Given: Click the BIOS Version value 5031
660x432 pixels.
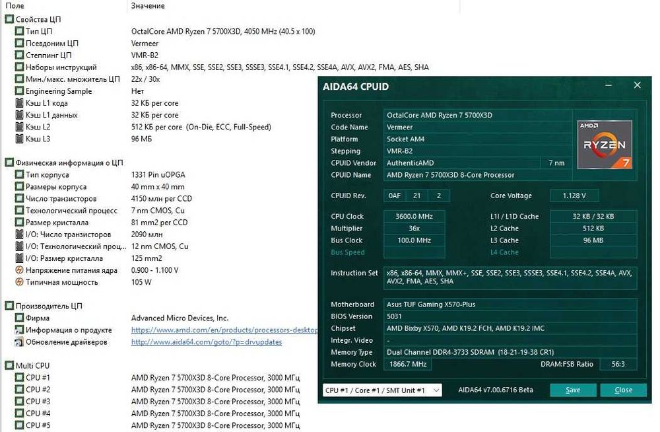Looking at the screenshot, I should pyautogui.click(x=510, y=316).
